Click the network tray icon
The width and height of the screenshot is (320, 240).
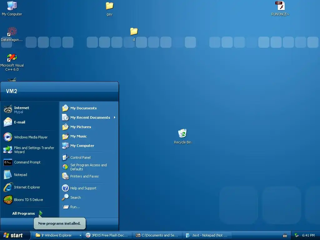(297, 235)
